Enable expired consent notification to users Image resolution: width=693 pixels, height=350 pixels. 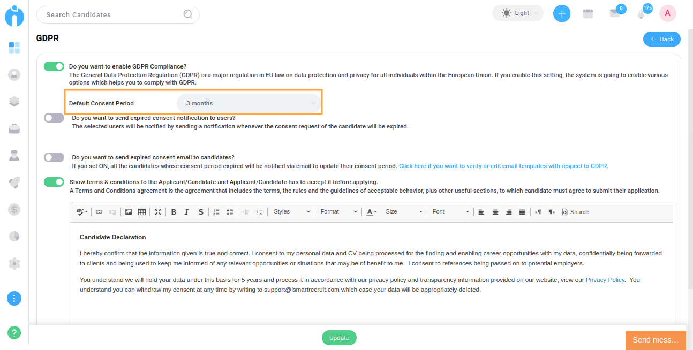click(x=54, y=118)
